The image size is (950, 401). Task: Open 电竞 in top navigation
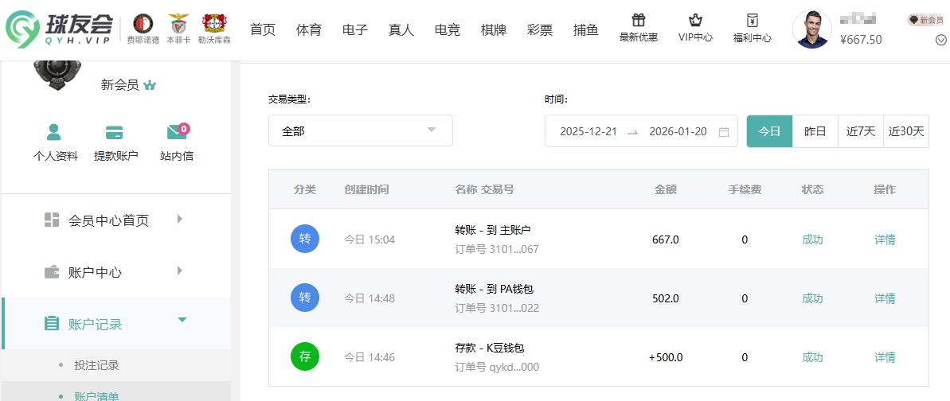pos(448,30)
